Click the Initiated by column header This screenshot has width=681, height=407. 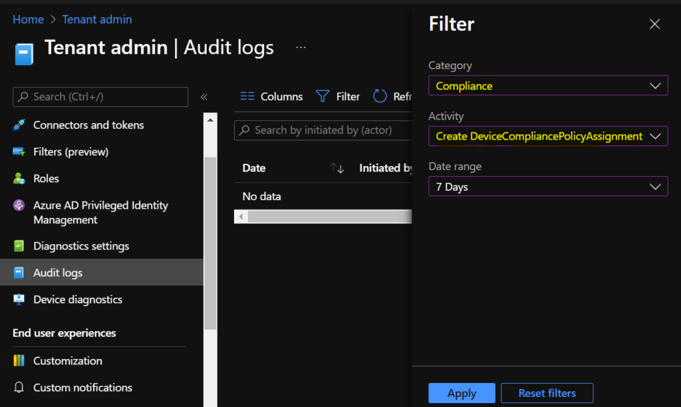tap(385, 168)
